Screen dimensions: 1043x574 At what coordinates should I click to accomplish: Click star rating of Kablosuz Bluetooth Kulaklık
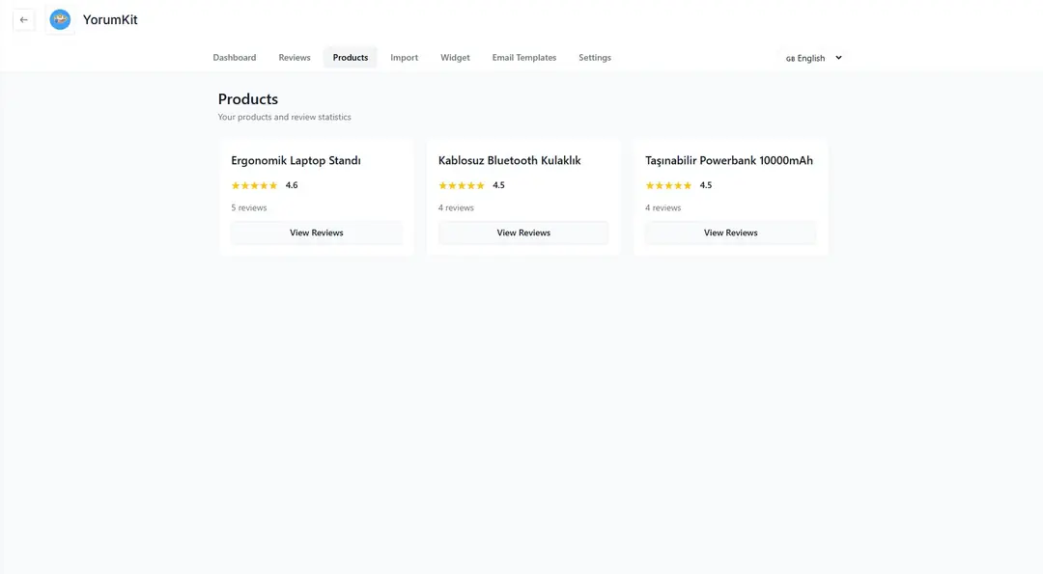pyautogui.click(x=462, y=185)
